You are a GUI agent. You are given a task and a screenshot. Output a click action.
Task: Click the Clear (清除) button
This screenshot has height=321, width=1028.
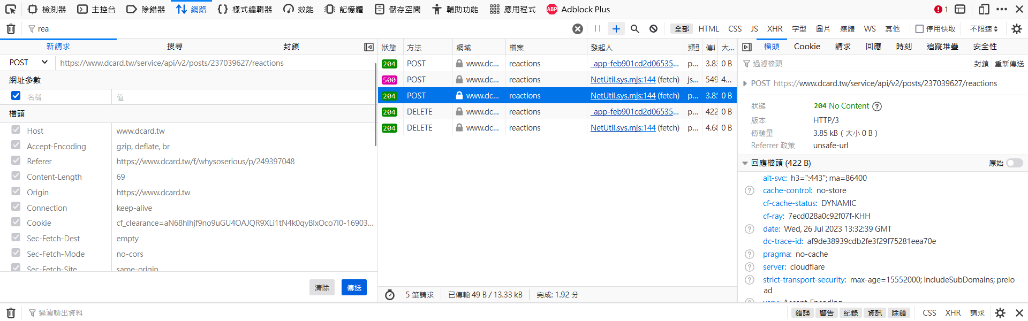[x=322, y=287]
